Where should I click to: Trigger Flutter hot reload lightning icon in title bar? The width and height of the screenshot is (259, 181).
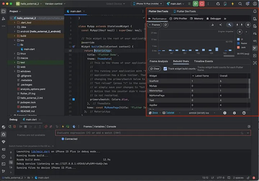point(233,4)
